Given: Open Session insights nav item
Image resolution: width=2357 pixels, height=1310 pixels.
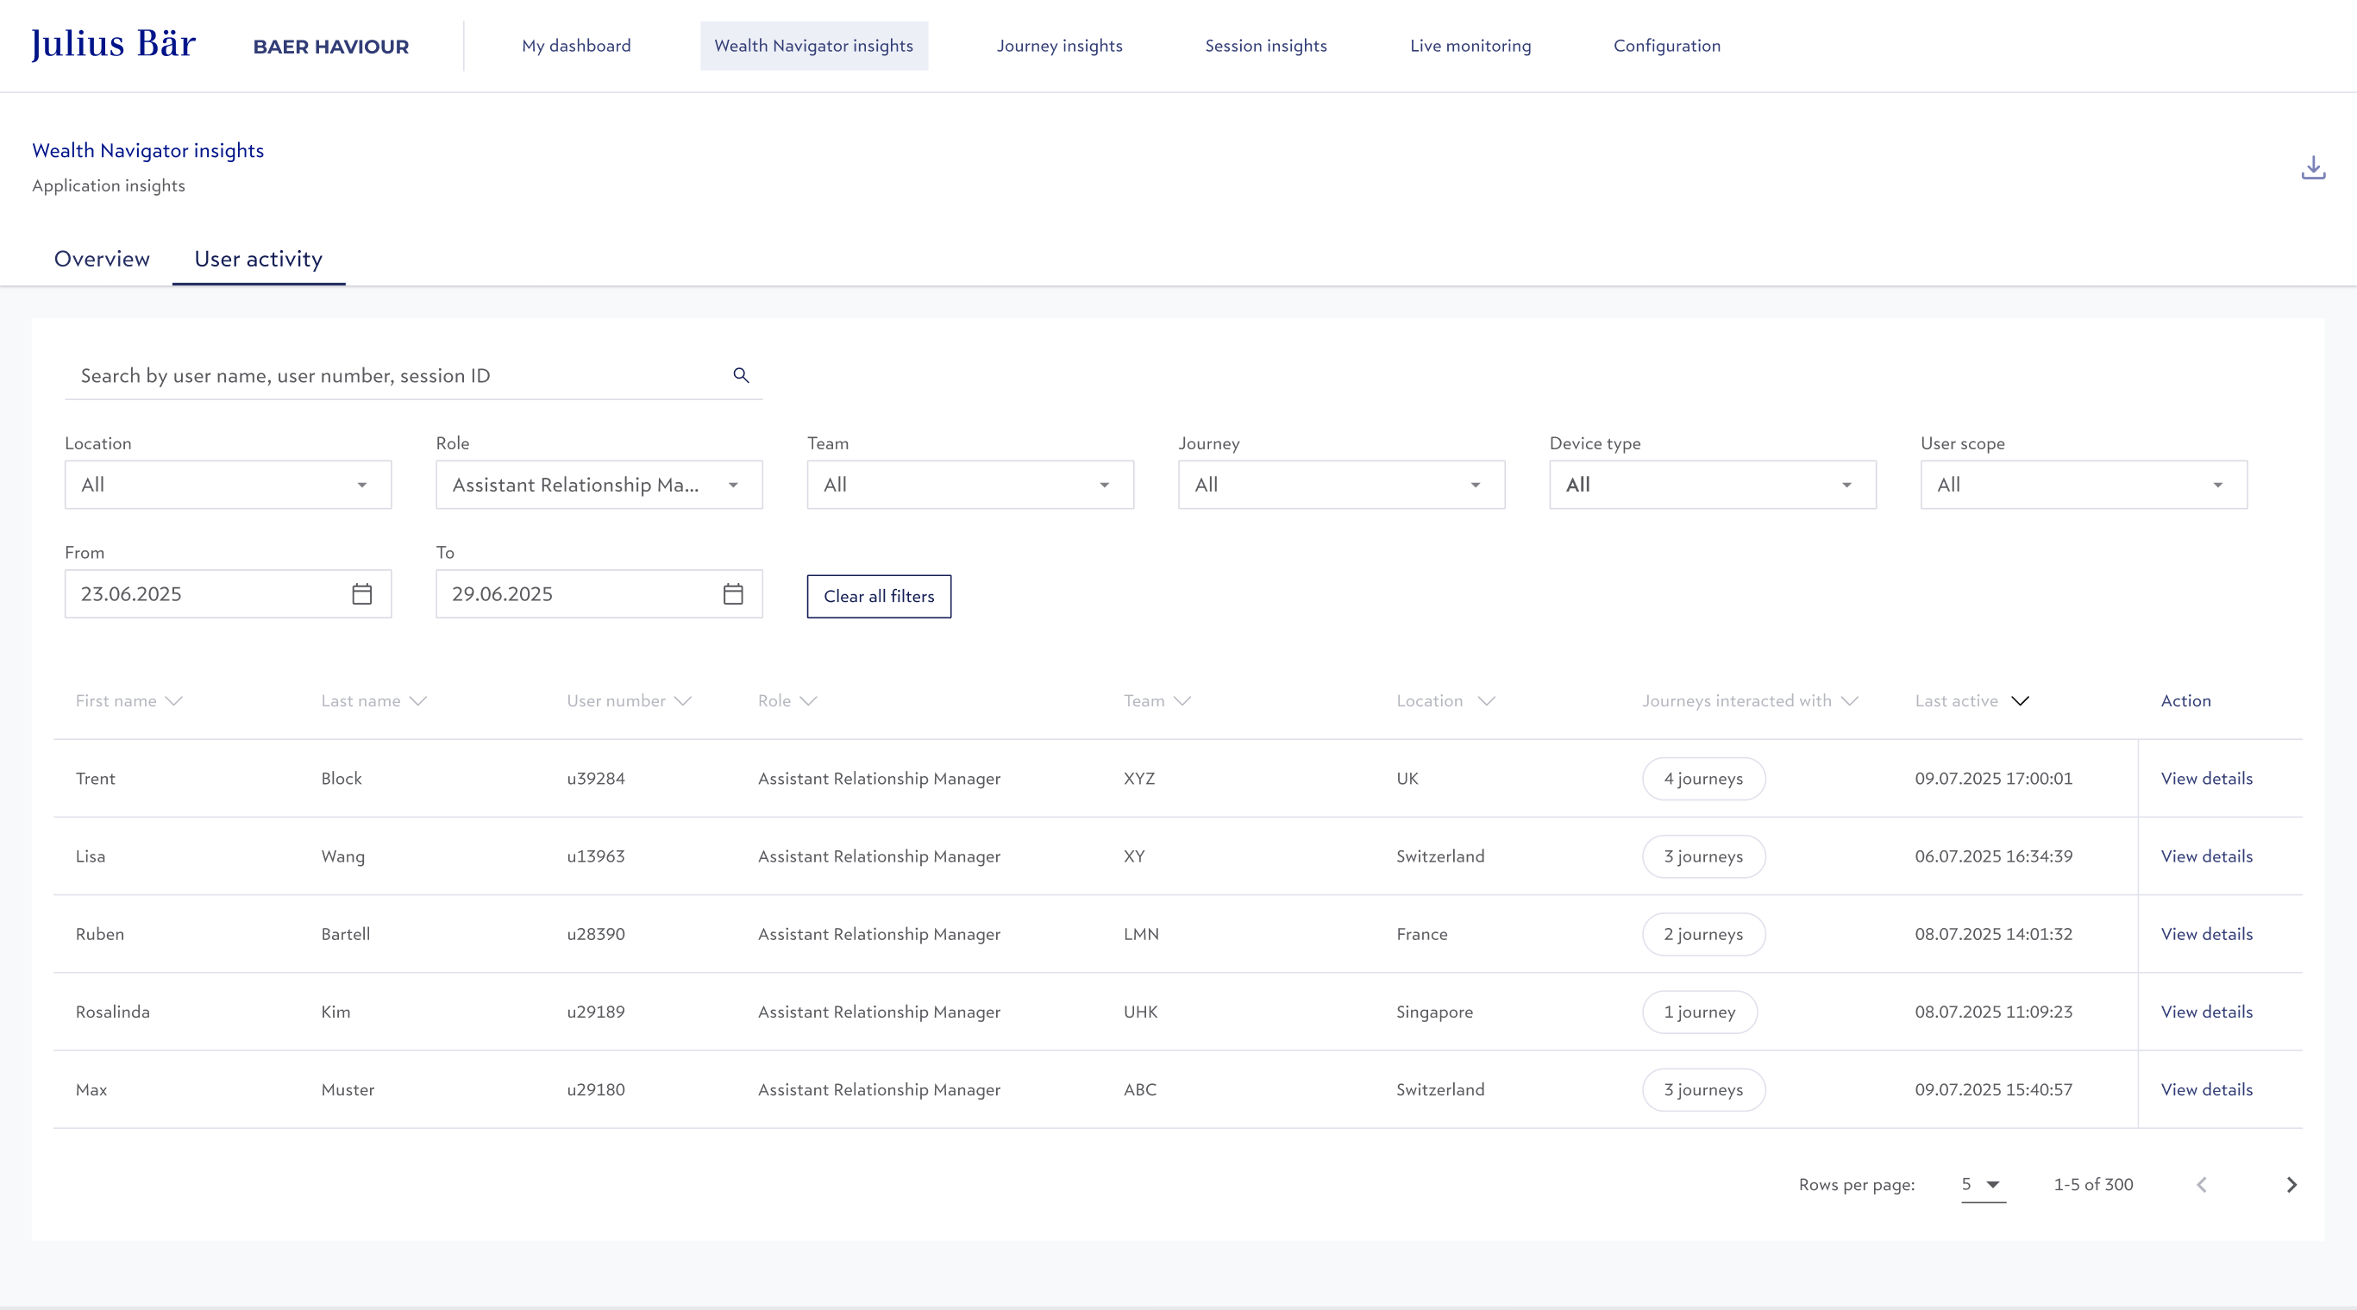Looking at the screenshot, I should [x=1265, y=46].
